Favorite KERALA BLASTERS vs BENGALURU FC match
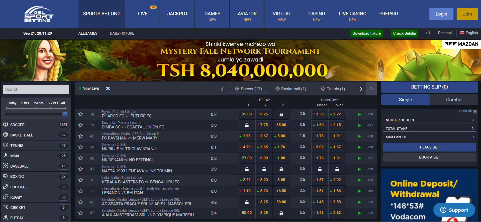 (x=81, y=180)
